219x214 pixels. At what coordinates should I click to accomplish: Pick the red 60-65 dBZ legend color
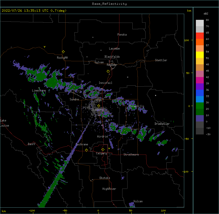pyautogui.click(x=200, y=36)
